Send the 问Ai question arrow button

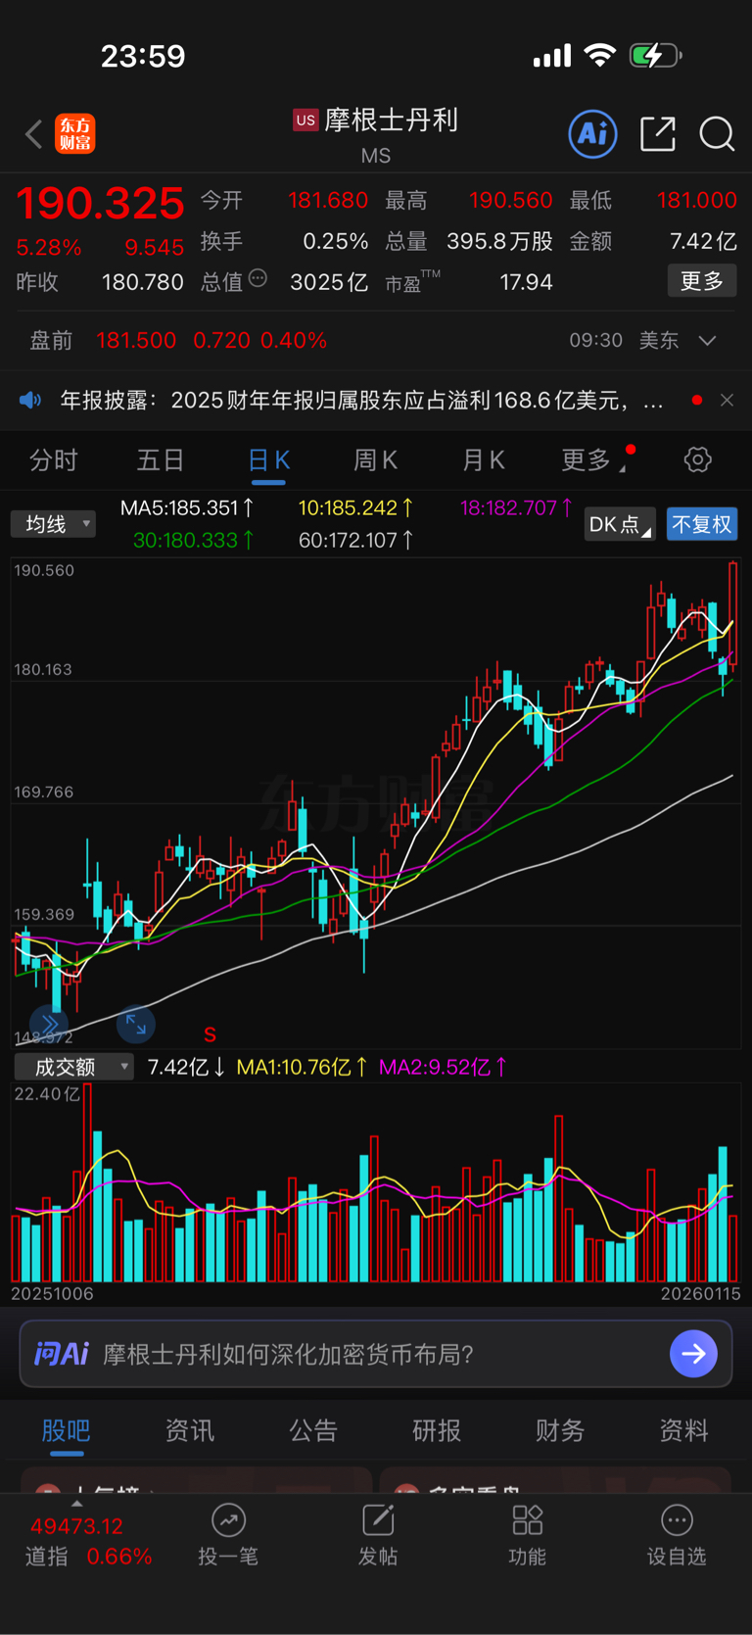click(x=693, y=1354)
